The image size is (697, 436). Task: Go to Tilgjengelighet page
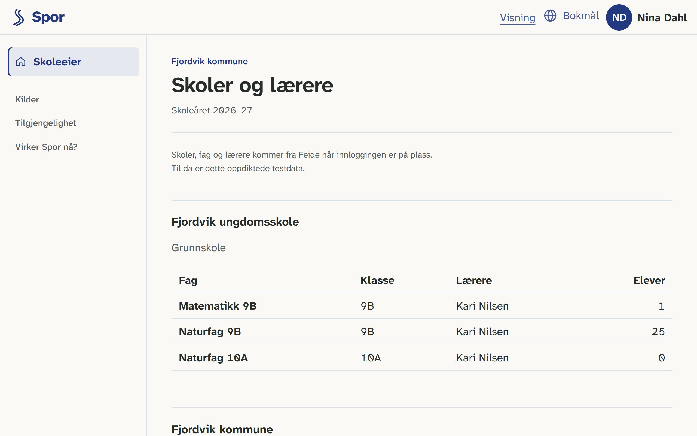click(x=45, y=123)
